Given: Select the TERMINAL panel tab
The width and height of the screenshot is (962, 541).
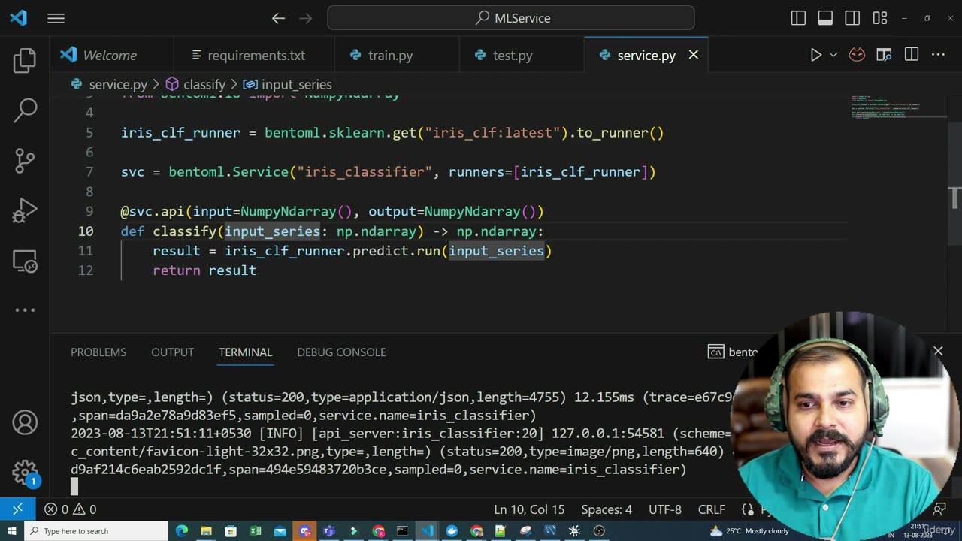Looking at the screenshot, I should click(245, 352).
